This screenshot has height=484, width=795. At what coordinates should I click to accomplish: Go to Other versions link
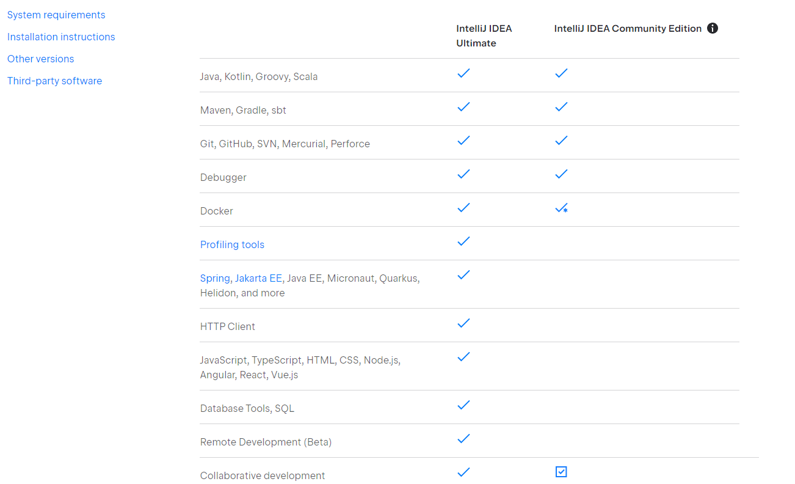coord(41,59)
